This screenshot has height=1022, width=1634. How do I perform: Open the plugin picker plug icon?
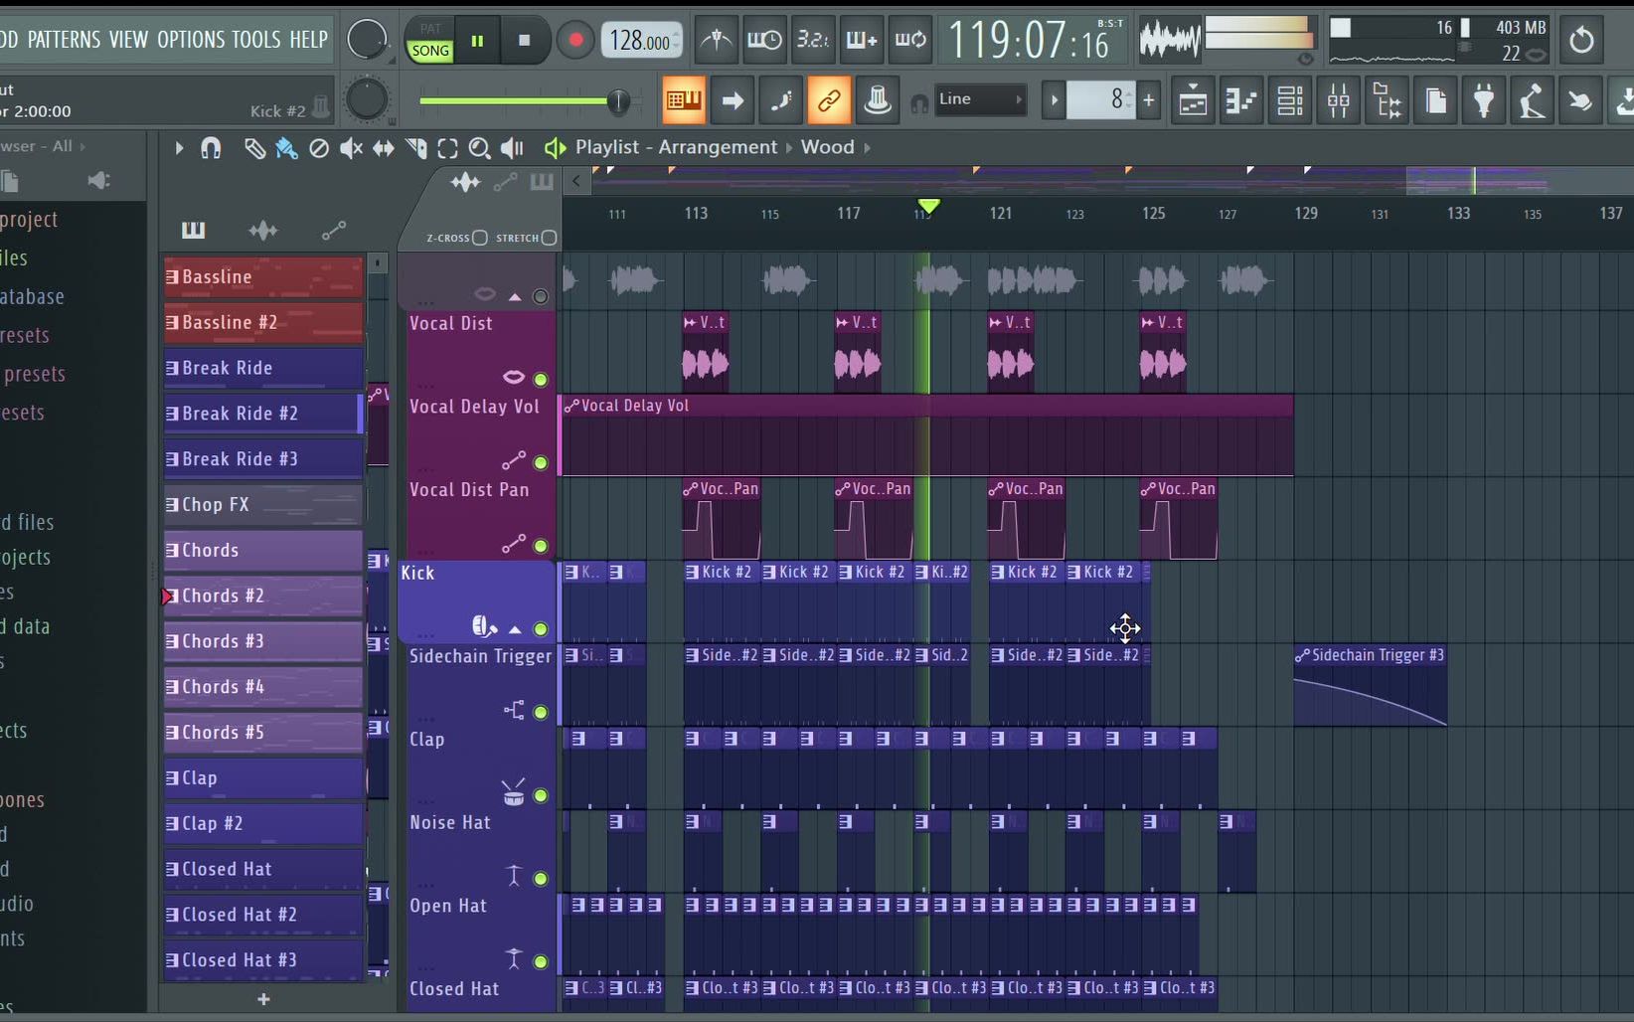pos(1484,100)
